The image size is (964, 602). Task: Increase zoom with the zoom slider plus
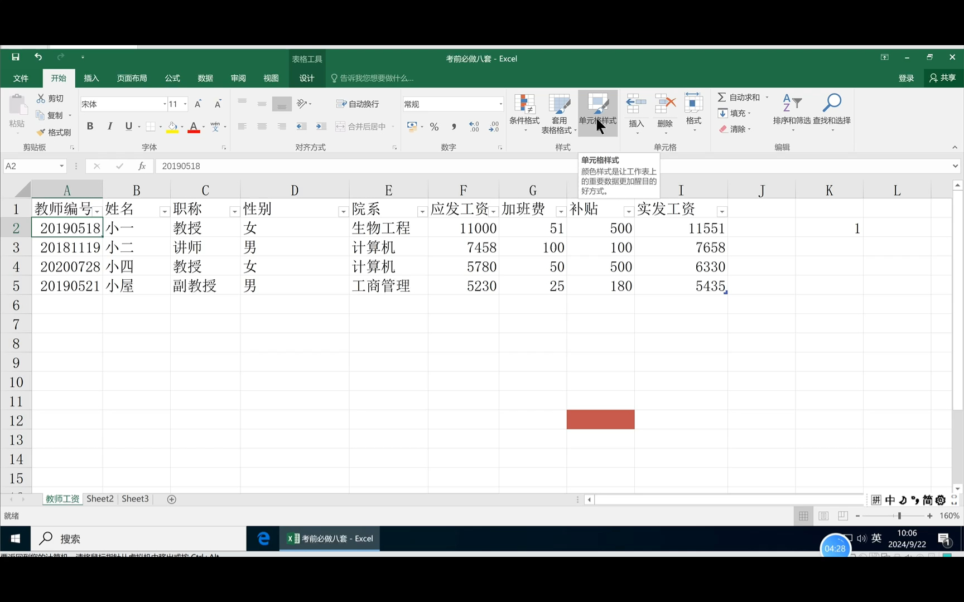929,516
